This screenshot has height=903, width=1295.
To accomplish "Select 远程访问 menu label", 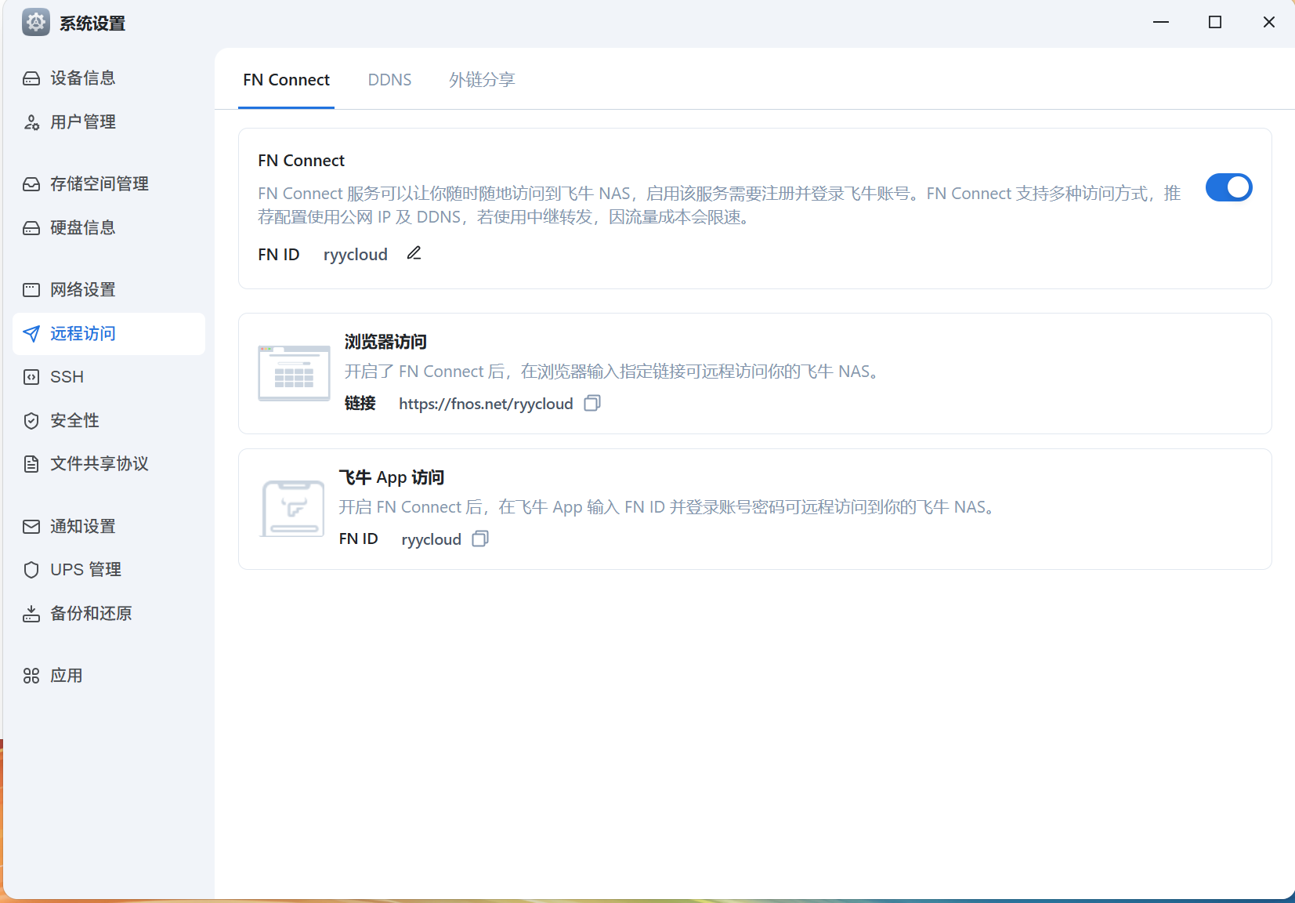I will tap(83, 334).
